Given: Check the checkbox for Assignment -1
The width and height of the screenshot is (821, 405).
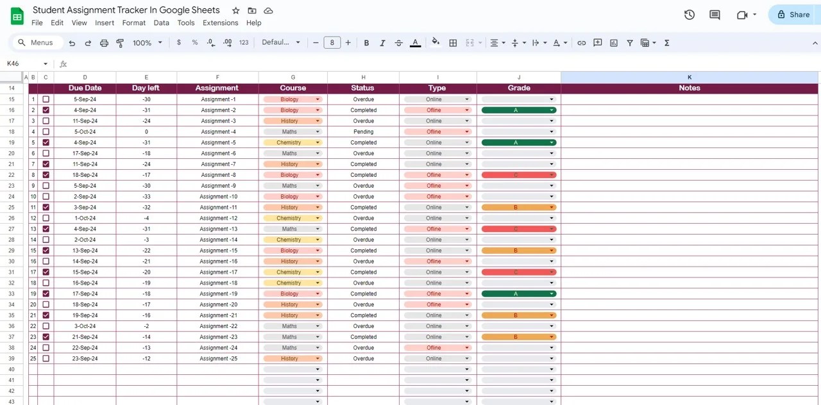Looking at the screenshot, I should point(46,99).
